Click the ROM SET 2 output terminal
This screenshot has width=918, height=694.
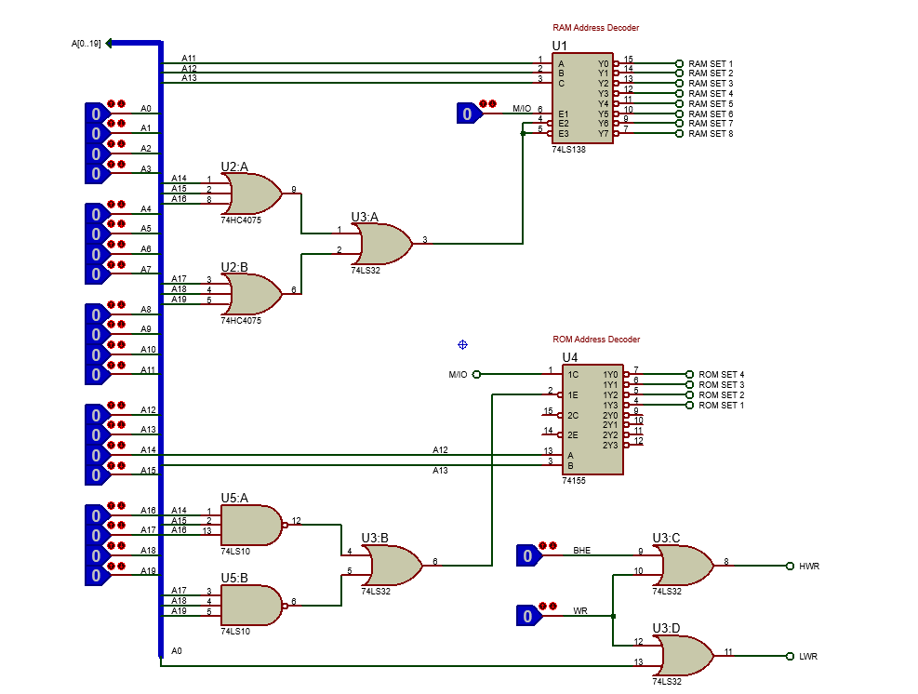pyautogui.click(x=689, y=394)
